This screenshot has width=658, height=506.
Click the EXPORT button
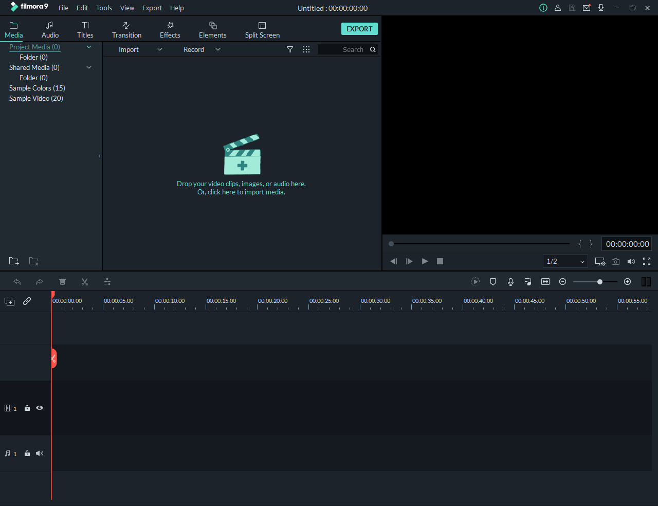pyautogui.click(x=359, y=29)
